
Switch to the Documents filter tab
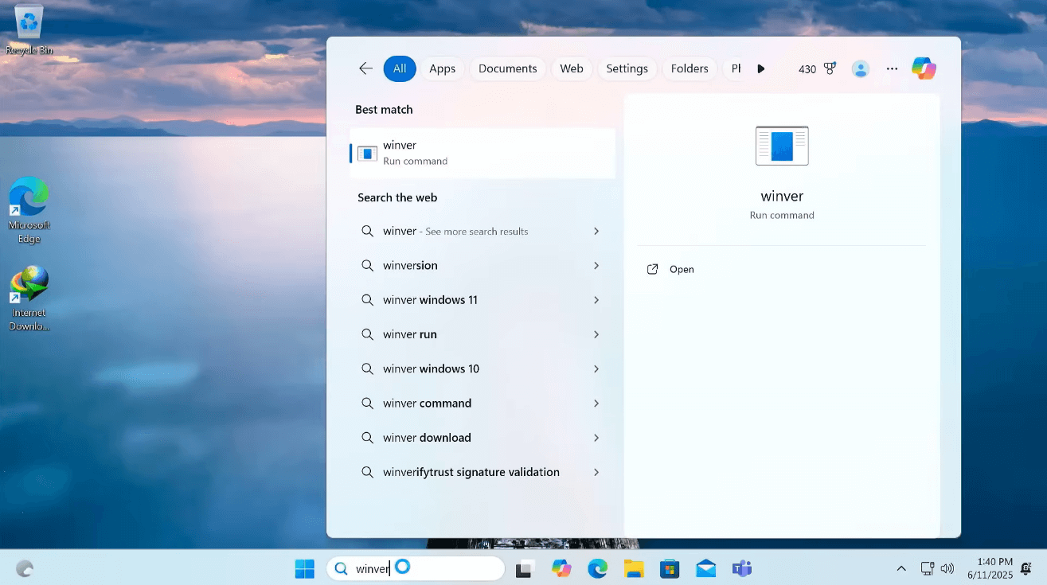tap(507, 68)
